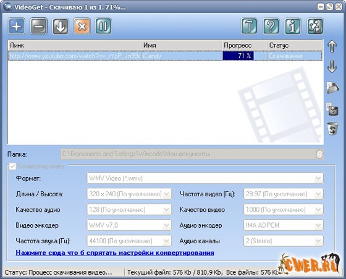Screen dimensions: 346x279
Task: Toggle the Конвертировать checkbox
Action: [12, 166]
